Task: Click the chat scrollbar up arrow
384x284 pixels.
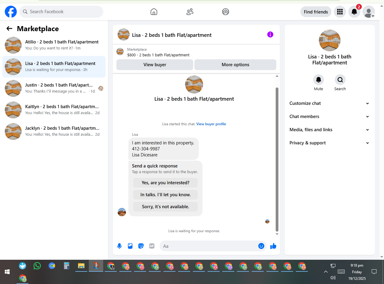Action: [x=277, y=76]
